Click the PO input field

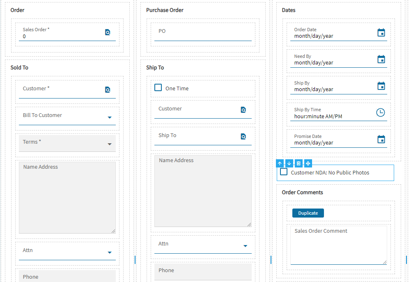(x=203, y=33)
